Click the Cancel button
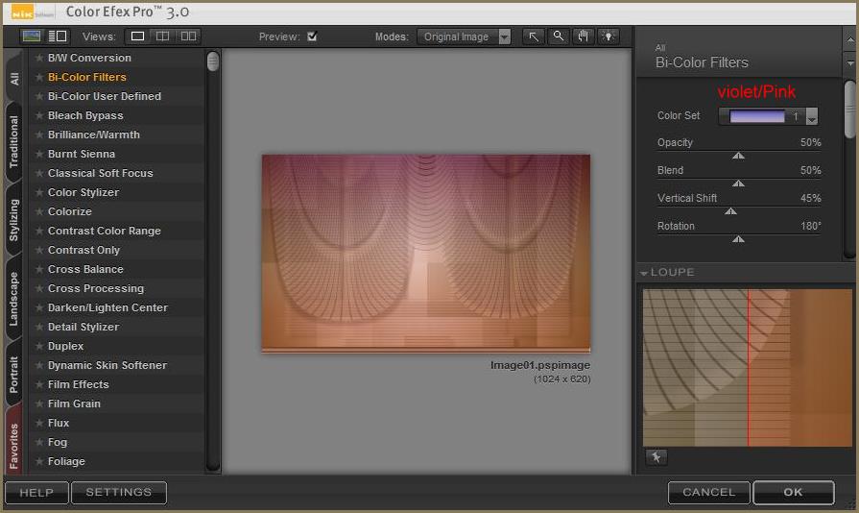The width and height of the screenshot is (859, 513). (x=708, y=492)
